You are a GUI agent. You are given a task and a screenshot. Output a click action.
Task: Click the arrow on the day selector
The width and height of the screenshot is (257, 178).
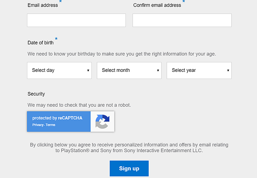tap(88, 70)
